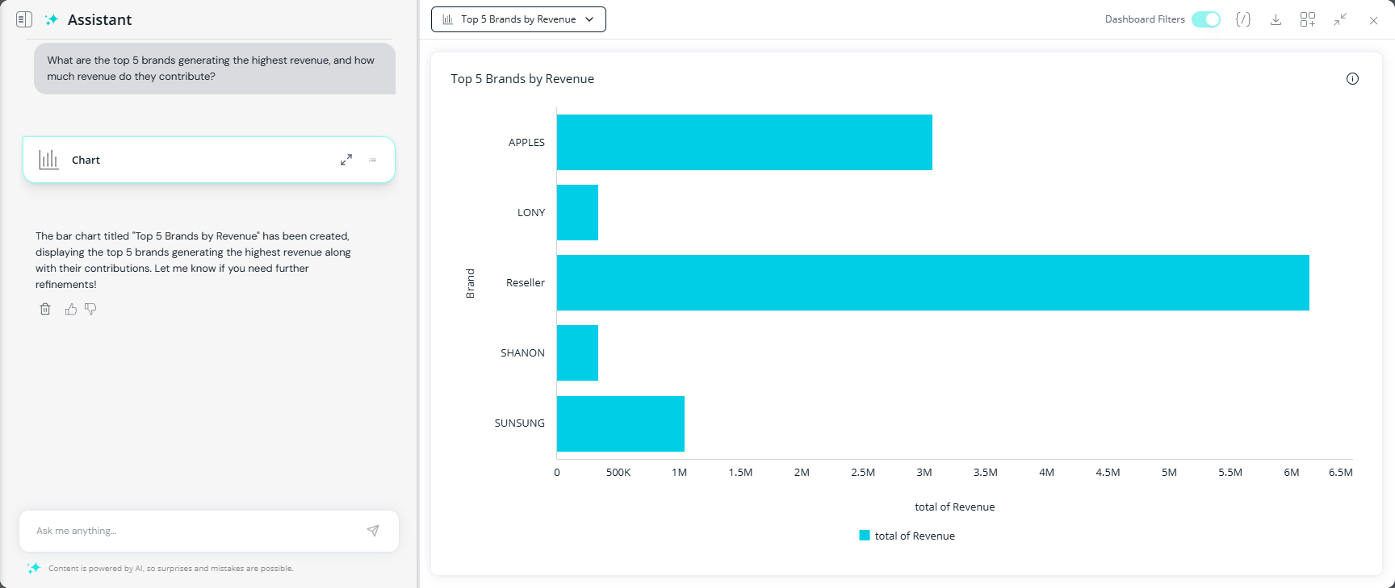Toggle total of Revenue legend series
The image size is (1395, 588).
tap(907, 536)
